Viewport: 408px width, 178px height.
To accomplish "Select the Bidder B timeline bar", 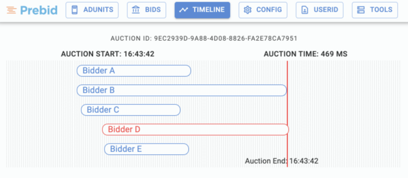I will coord(181,90).
